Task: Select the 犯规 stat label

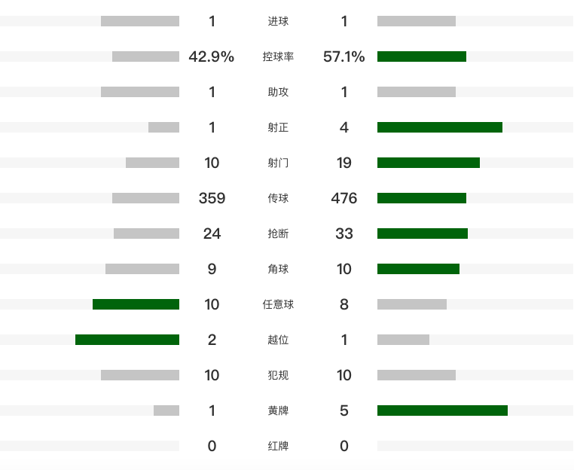Action: (278, 375)
